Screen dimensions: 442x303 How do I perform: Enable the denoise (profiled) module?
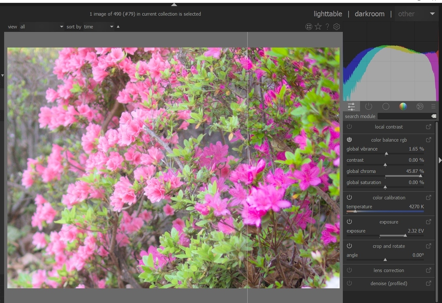(349, 283)
